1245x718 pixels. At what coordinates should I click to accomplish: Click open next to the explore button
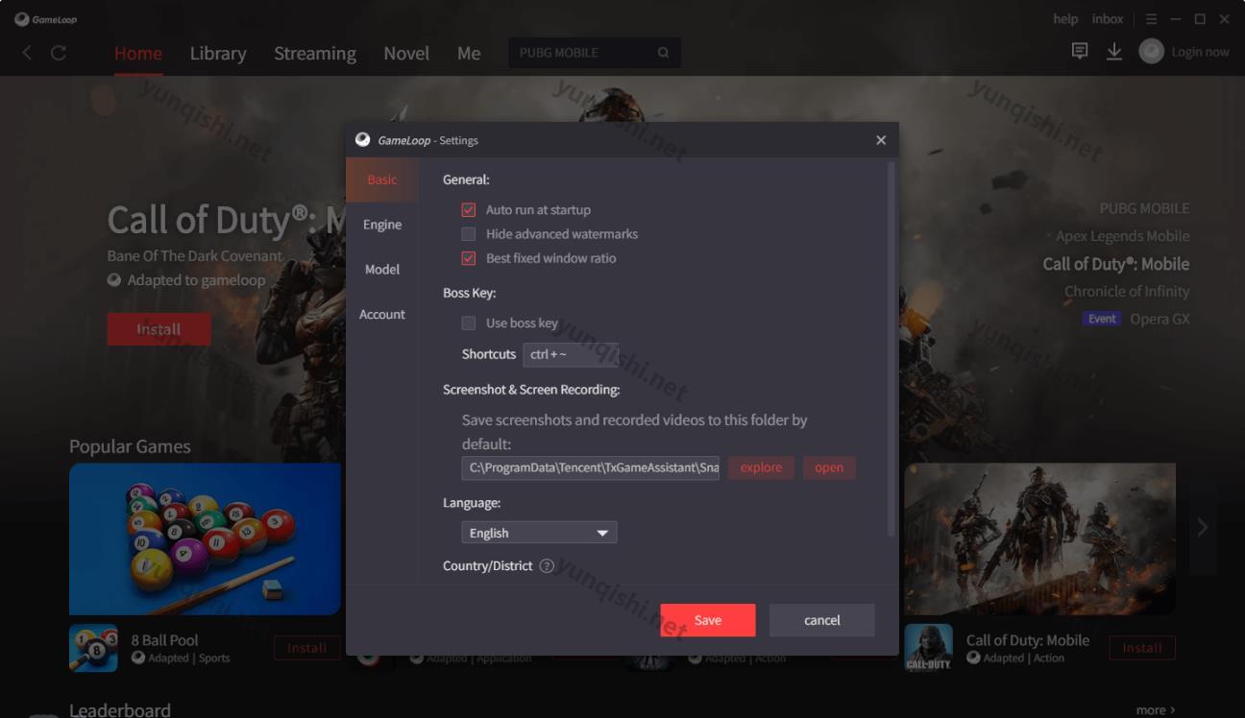(x=829, y=467)
